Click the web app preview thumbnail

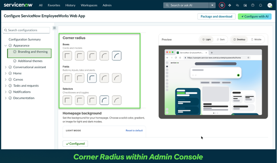[x=213, y=82]
